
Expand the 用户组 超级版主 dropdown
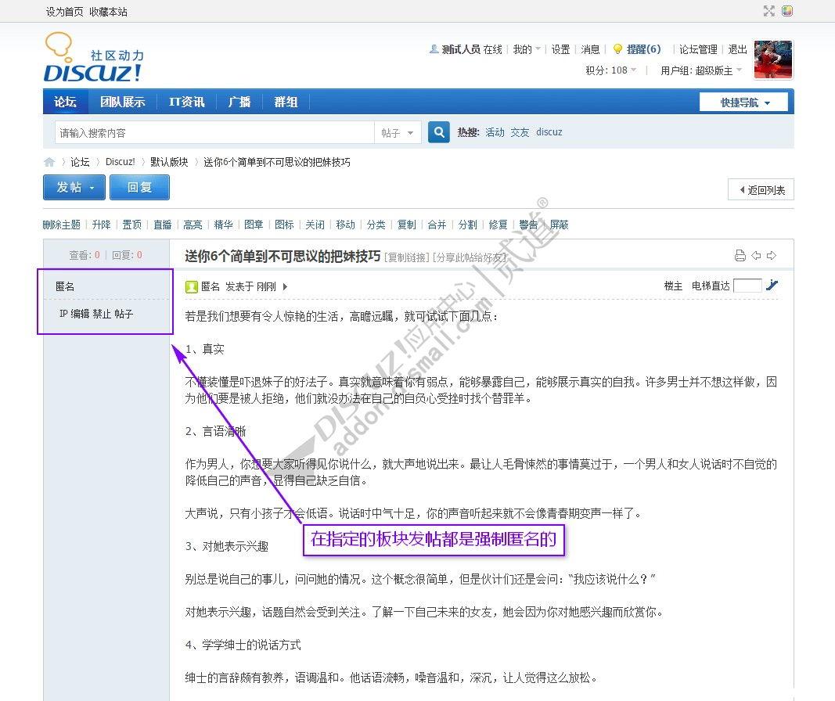point(701,70)
